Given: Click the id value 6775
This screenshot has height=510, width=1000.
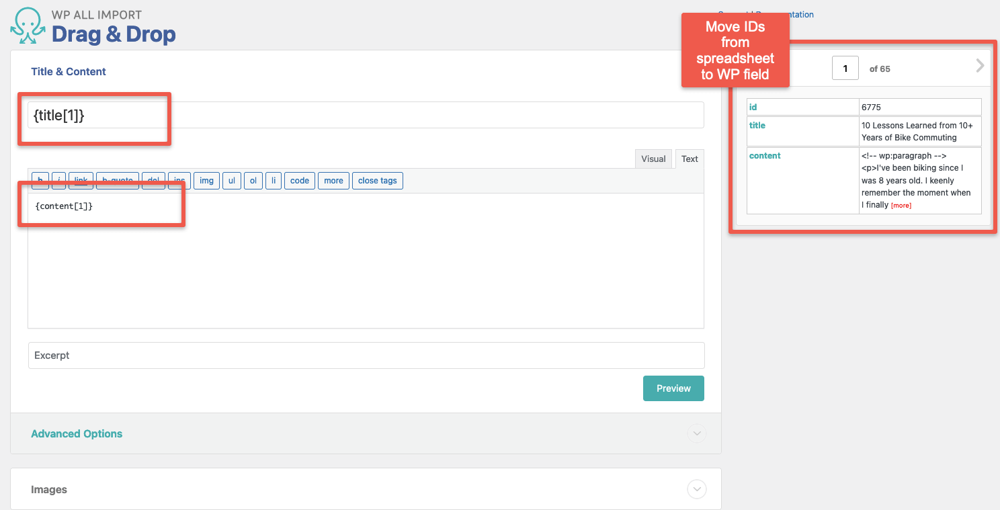Looking at the screenshot, I should (871, 108).
